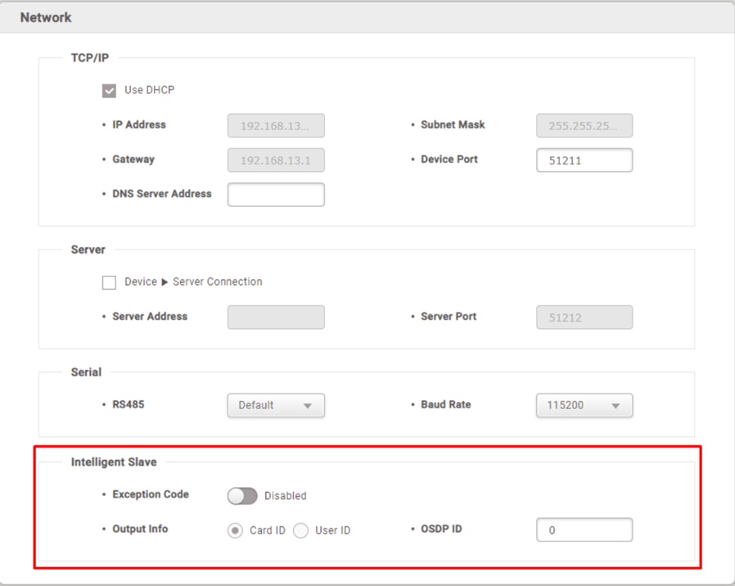Open the Baud Rate dropdown
The width and height of the screenshot is (735, 586).
coord(584,405)
